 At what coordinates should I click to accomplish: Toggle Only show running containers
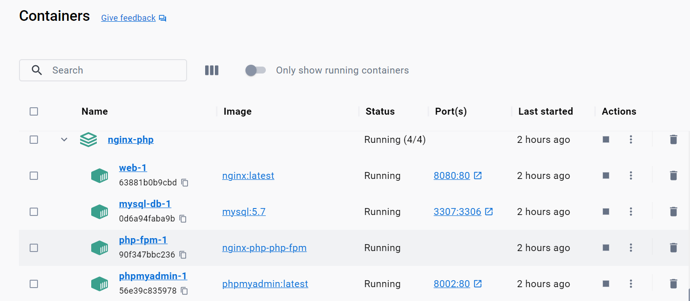256,70
